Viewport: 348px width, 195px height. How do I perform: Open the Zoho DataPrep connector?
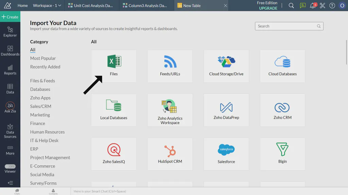click(226, 110)
